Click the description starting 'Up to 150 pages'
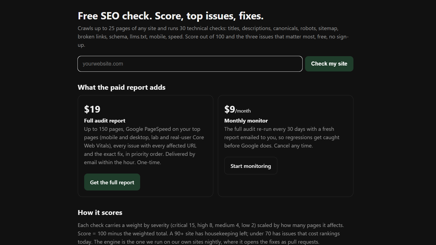The image size is (436, 245). [144, 146]
